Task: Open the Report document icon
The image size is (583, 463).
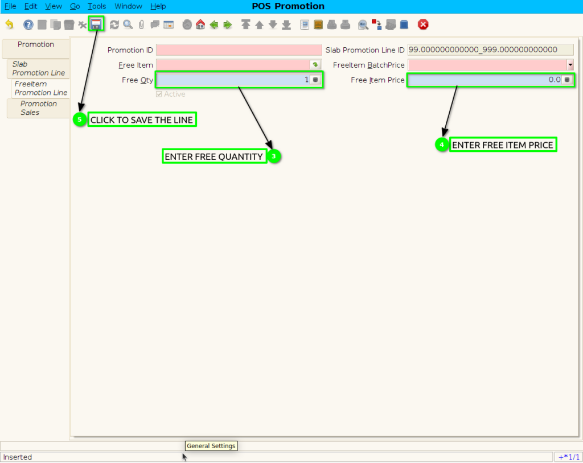Action: tap(305, 24)
